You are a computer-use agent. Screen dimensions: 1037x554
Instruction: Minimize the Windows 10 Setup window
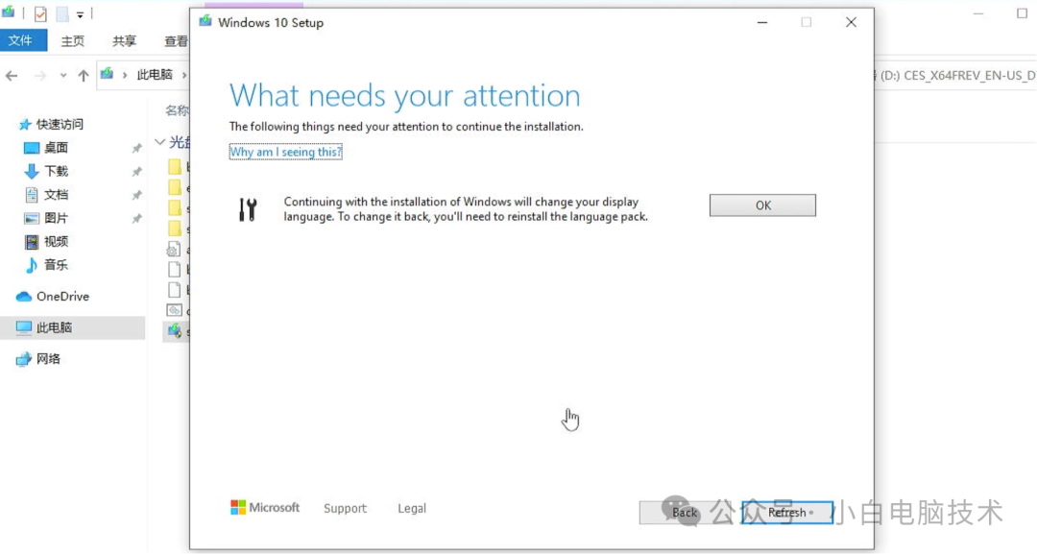pos(762,22)
